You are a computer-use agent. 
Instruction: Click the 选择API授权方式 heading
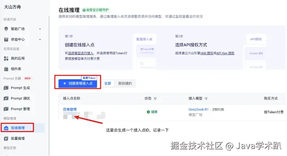(x=191, y=45)
